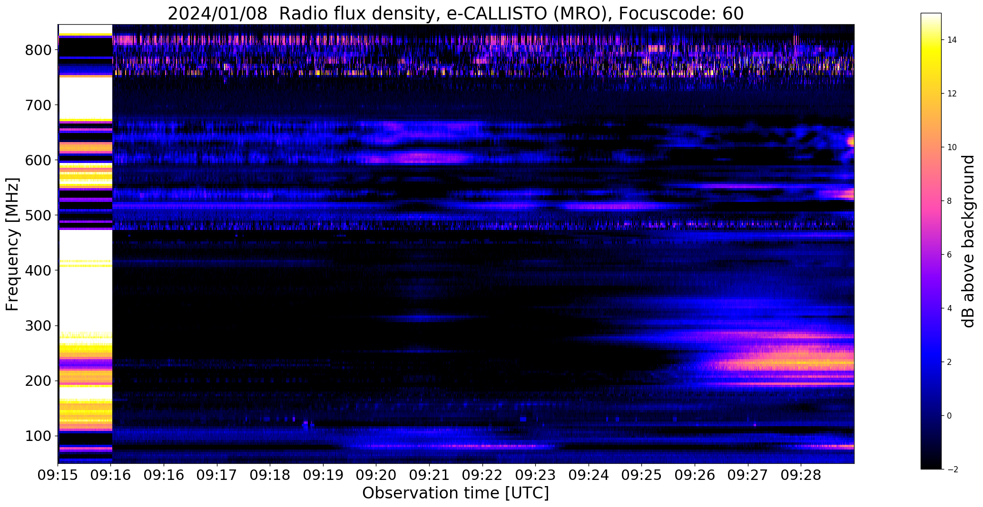Click the 300 frequency tick label
The height and width of the screenshot is (507, 983).
(x=38, y=325)
